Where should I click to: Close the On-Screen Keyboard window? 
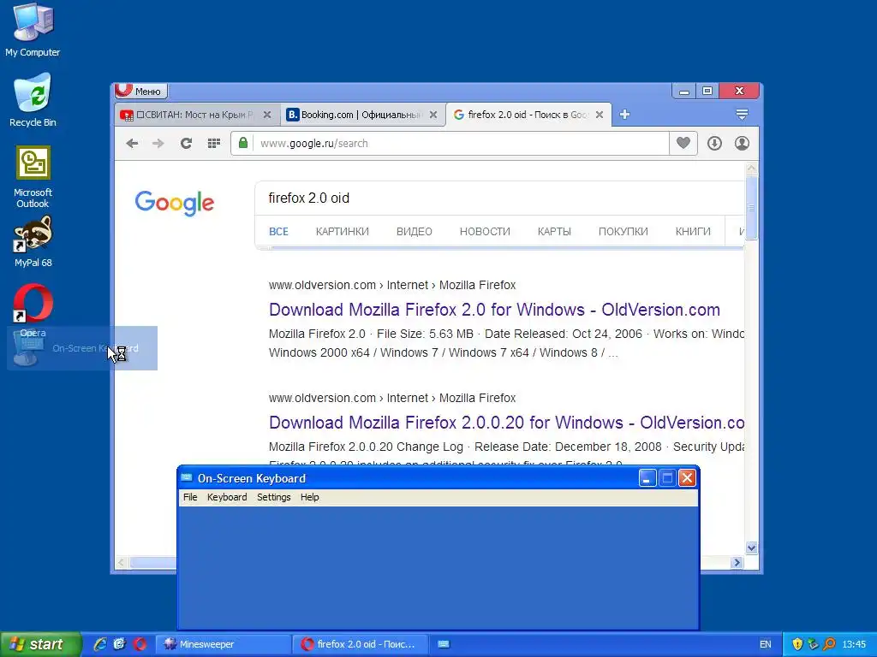click(687, 478)
